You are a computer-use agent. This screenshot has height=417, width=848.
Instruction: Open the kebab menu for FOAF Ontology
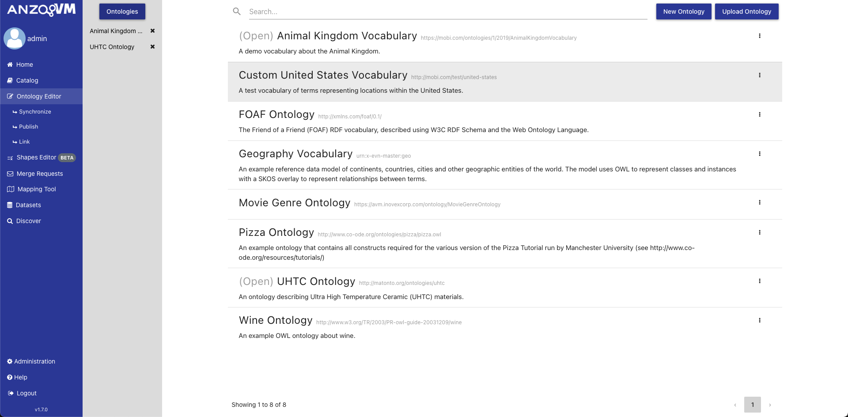click(x=760, y=114)
